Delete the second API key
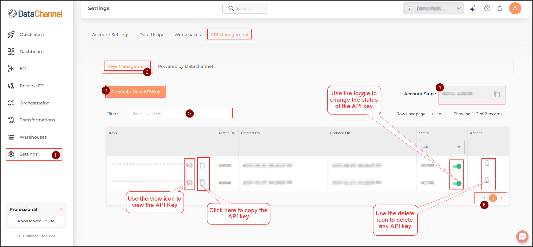Image resolution: width=533 pixels, height=247 pixels. 487,180
